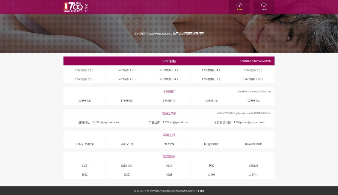Click the 1769BT① link
The width and height of the screenshot is (338, 195).
pos(84,101)
